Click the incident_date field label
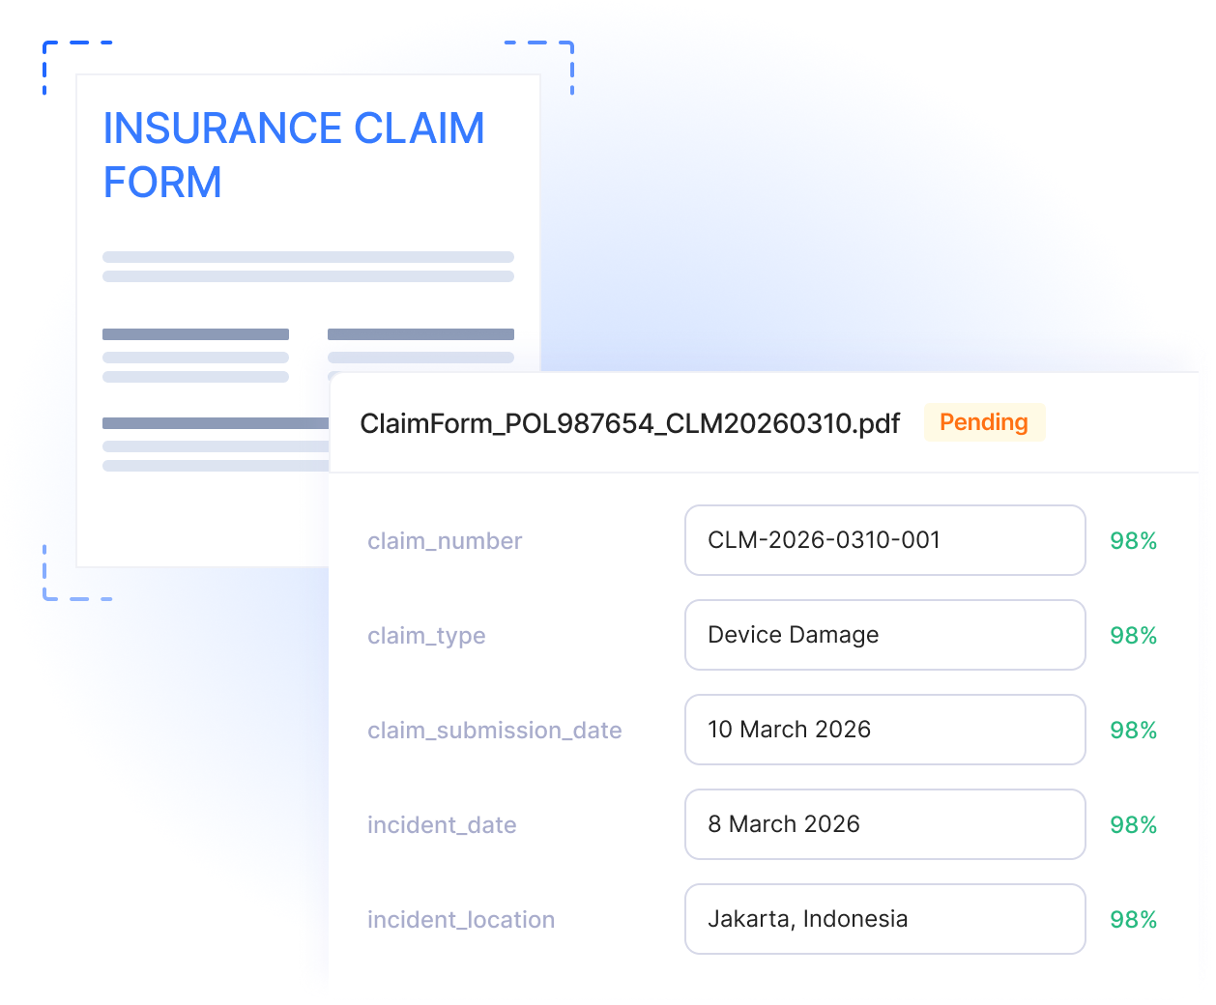The image size is (1216, 1005). pyautogui.click(x=442, y=825)
